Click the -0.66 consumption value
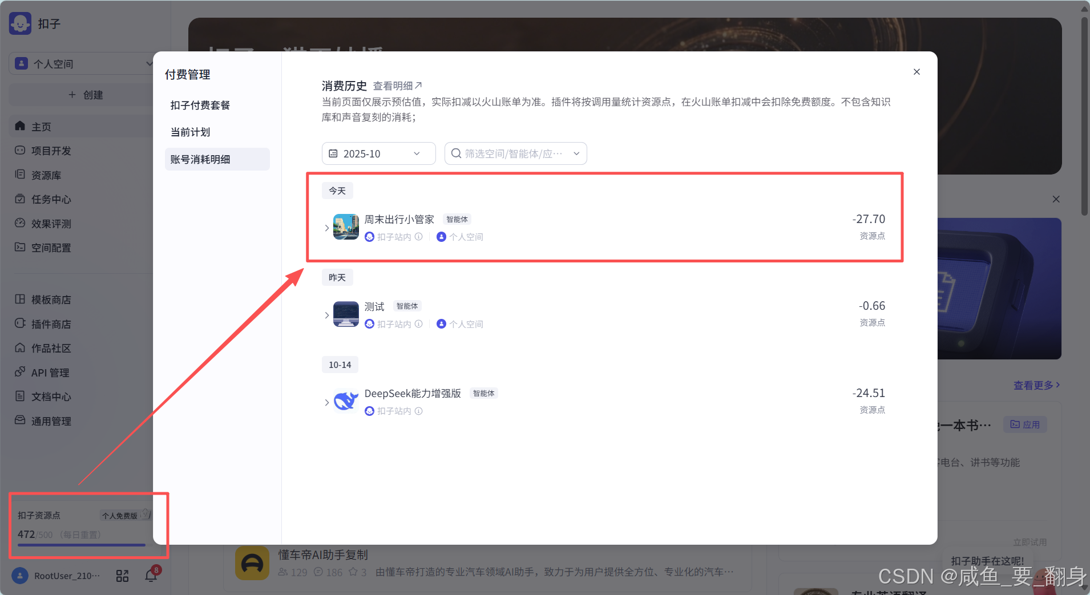1090x595 pixels. pos(872,306)
